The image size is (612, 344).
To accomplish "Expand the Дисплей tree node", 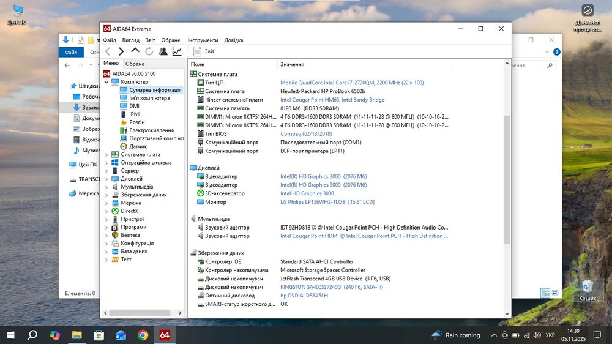I will click(x=106, y=179).
